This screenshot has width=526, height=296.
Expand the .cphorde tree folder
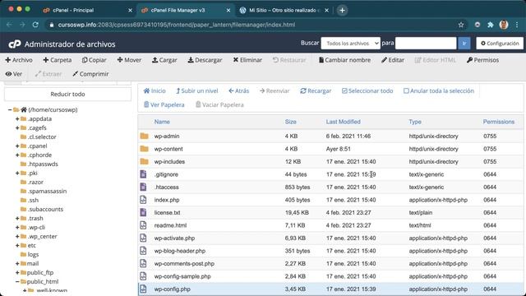pos(17,155)
